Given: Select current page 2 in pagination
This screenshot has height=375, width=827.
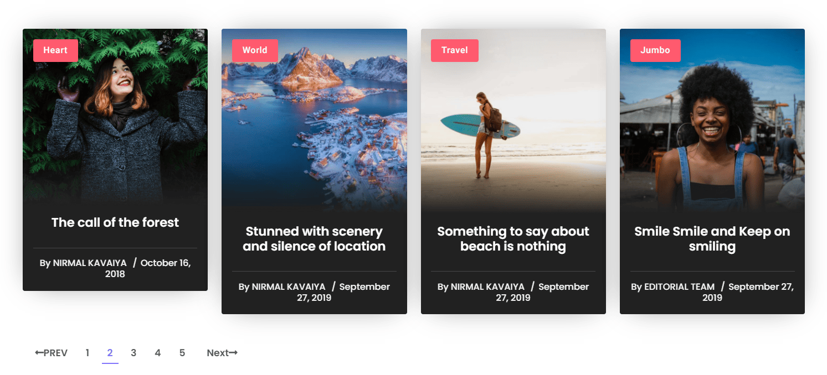Looking at the screenshot, I should [110, 353].
